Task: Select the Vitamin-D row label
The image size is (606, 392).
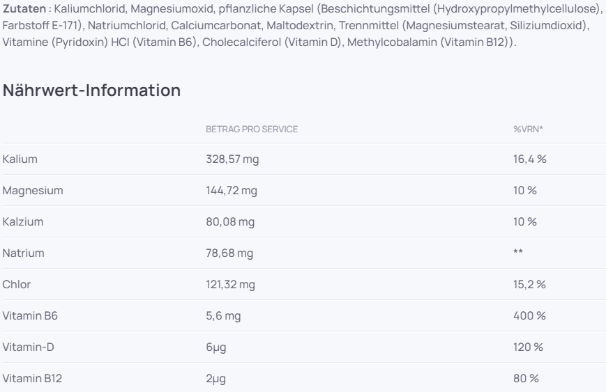Action: click(28, 347)
